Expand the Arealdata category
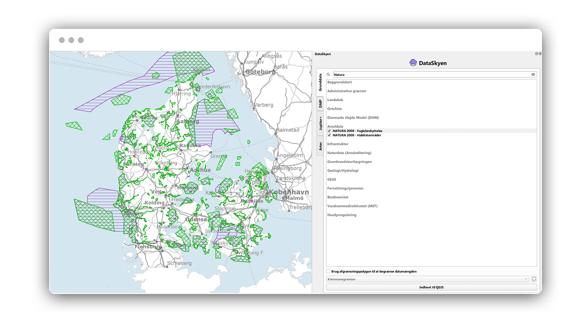582x328 pixels. click(x=335, y=126)
